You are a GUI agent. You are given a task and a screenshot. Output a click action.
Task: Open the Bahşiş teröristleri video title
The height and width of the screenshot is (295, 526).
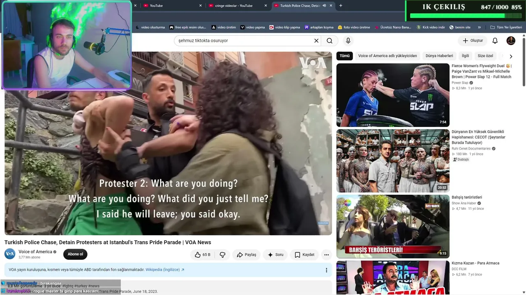pyautogui.click(x=467, y=197)
